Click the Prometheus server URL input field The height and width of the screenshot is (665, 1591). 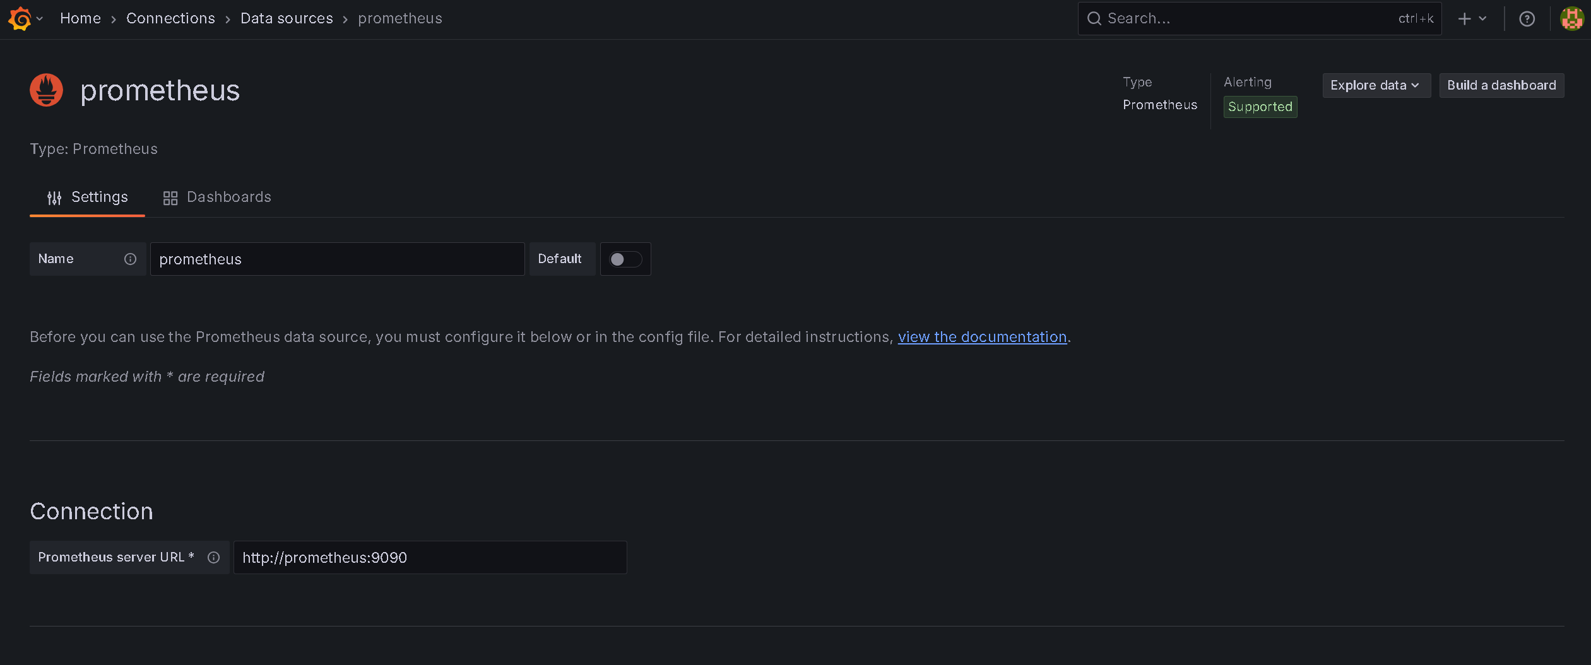pyautogui.click(x=430, y=557)
